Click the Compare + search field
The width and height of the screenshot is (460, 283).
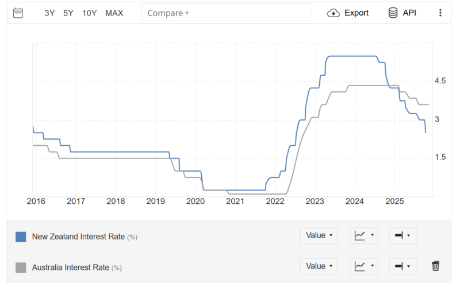click(226, 13)
